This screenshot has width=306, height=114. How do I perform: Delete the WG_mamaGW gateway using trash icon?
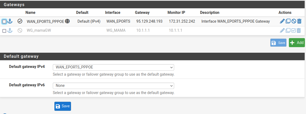click(299, 31)
